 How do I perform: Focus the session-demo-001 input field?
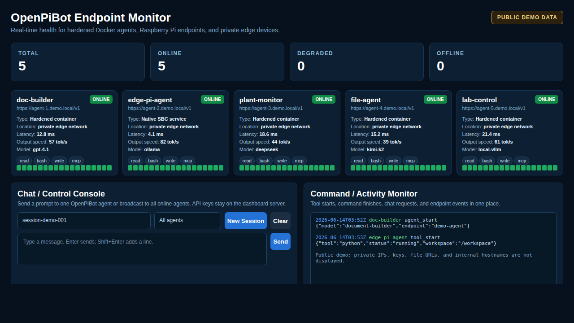(84, 221)
